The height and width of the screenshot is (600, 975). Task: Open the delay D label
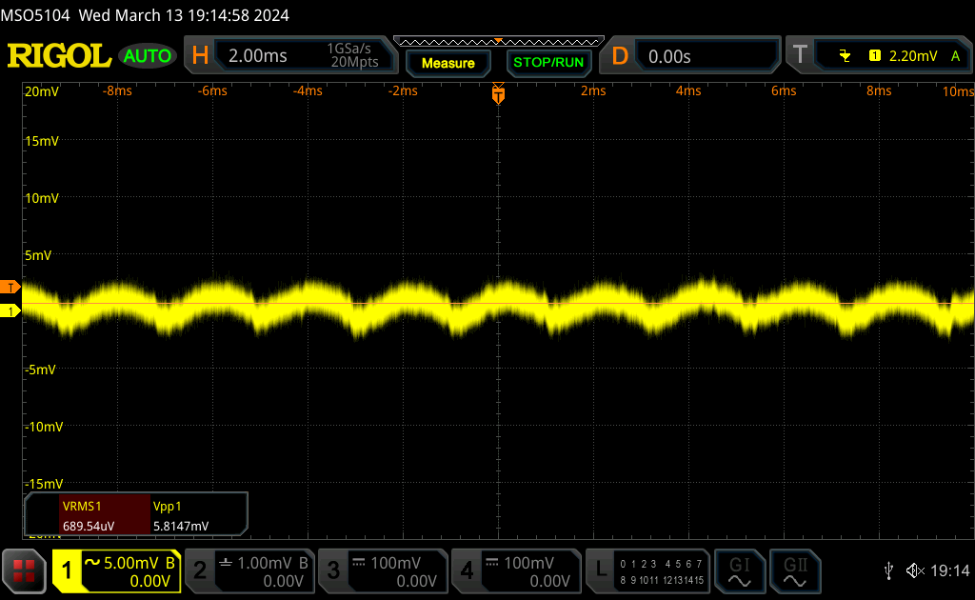(620, 56)
